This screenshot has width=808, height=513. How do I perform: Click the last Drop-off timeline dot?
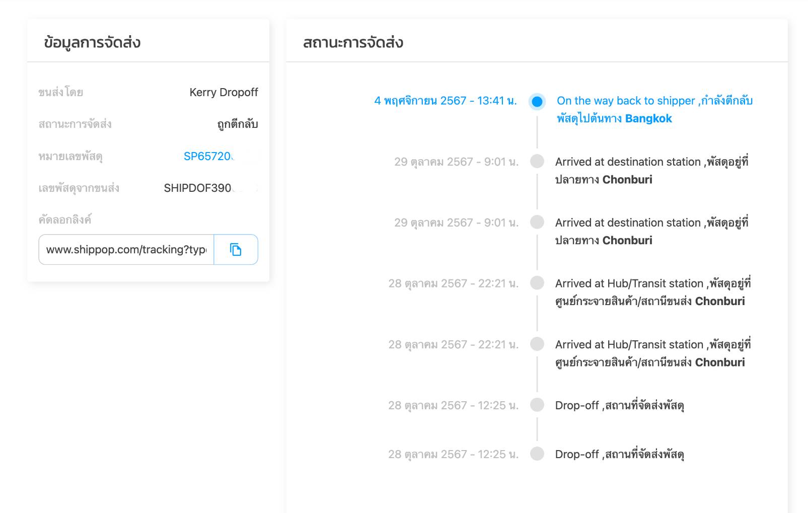pos(537,454)
